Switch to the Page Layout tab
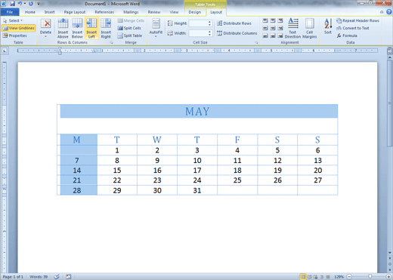Viewport: 393px width, 280px height. tap(75, 12)
